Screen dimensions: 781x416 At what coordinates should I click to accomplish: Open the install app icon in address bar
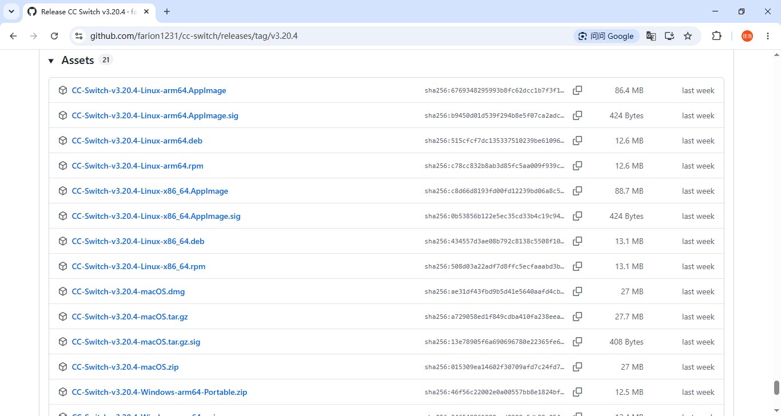(670, 36)
